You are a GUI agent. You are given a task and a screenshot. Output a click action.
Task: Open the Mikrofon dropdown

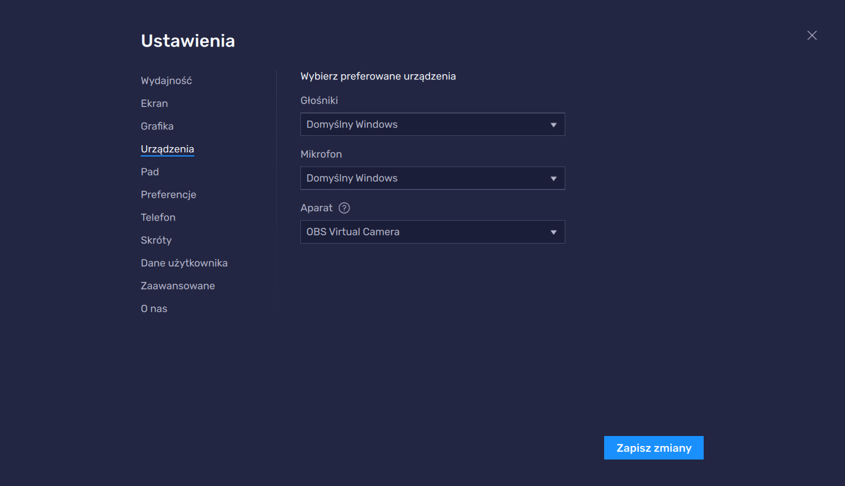(433, 178)
